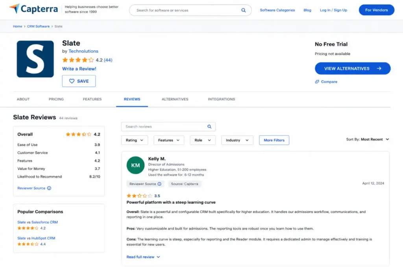The image size is (403, 268).
Task: Click the View Alternatives button
Action: pyautogui.click(x=353, y=68)
